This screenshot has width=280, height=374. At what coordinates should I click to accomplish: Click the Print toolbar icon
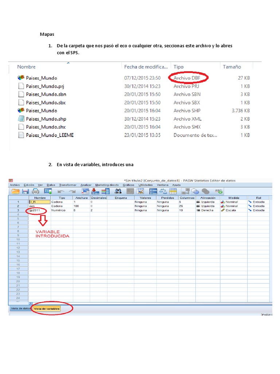pyautogui.click(x=35, y=191)
